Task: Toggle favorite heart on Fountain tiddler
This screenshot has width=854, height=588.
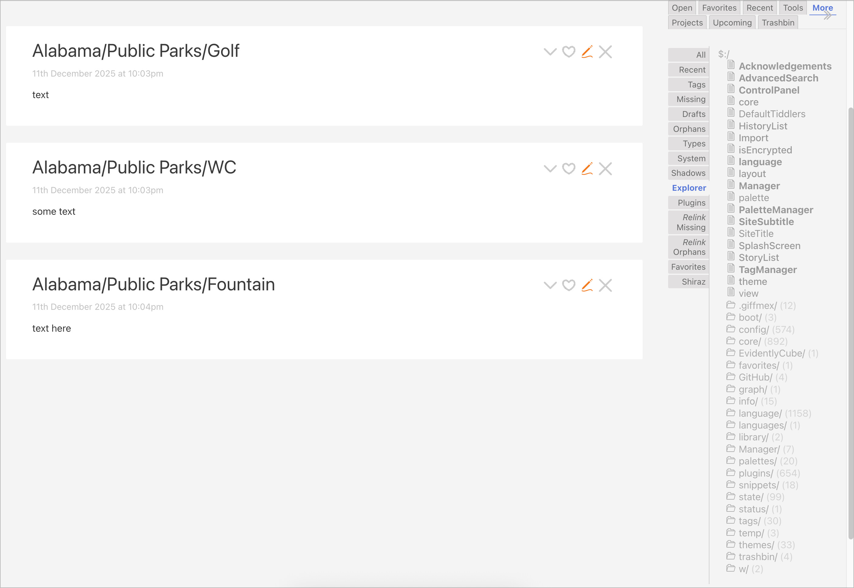Action: point(569,285)
